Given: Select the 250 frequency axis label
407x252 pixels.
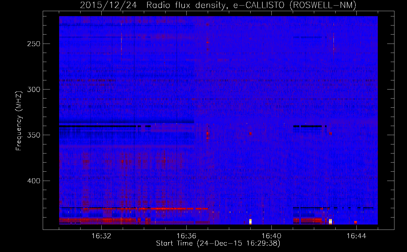Looking at the screenshot, I should click(x=34, y=44).
